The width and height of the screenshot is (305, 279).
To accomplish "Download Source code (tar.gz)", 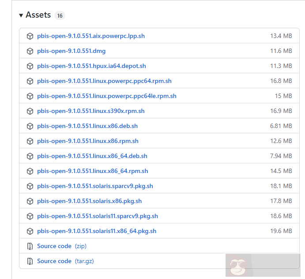I will pyautogui.click(x=65, y=261).
